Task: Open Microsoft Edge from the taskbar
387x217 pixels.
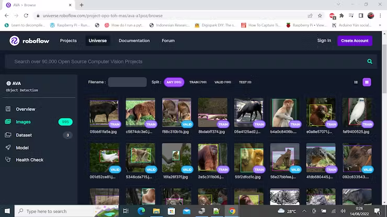Action: click(141, 211)
